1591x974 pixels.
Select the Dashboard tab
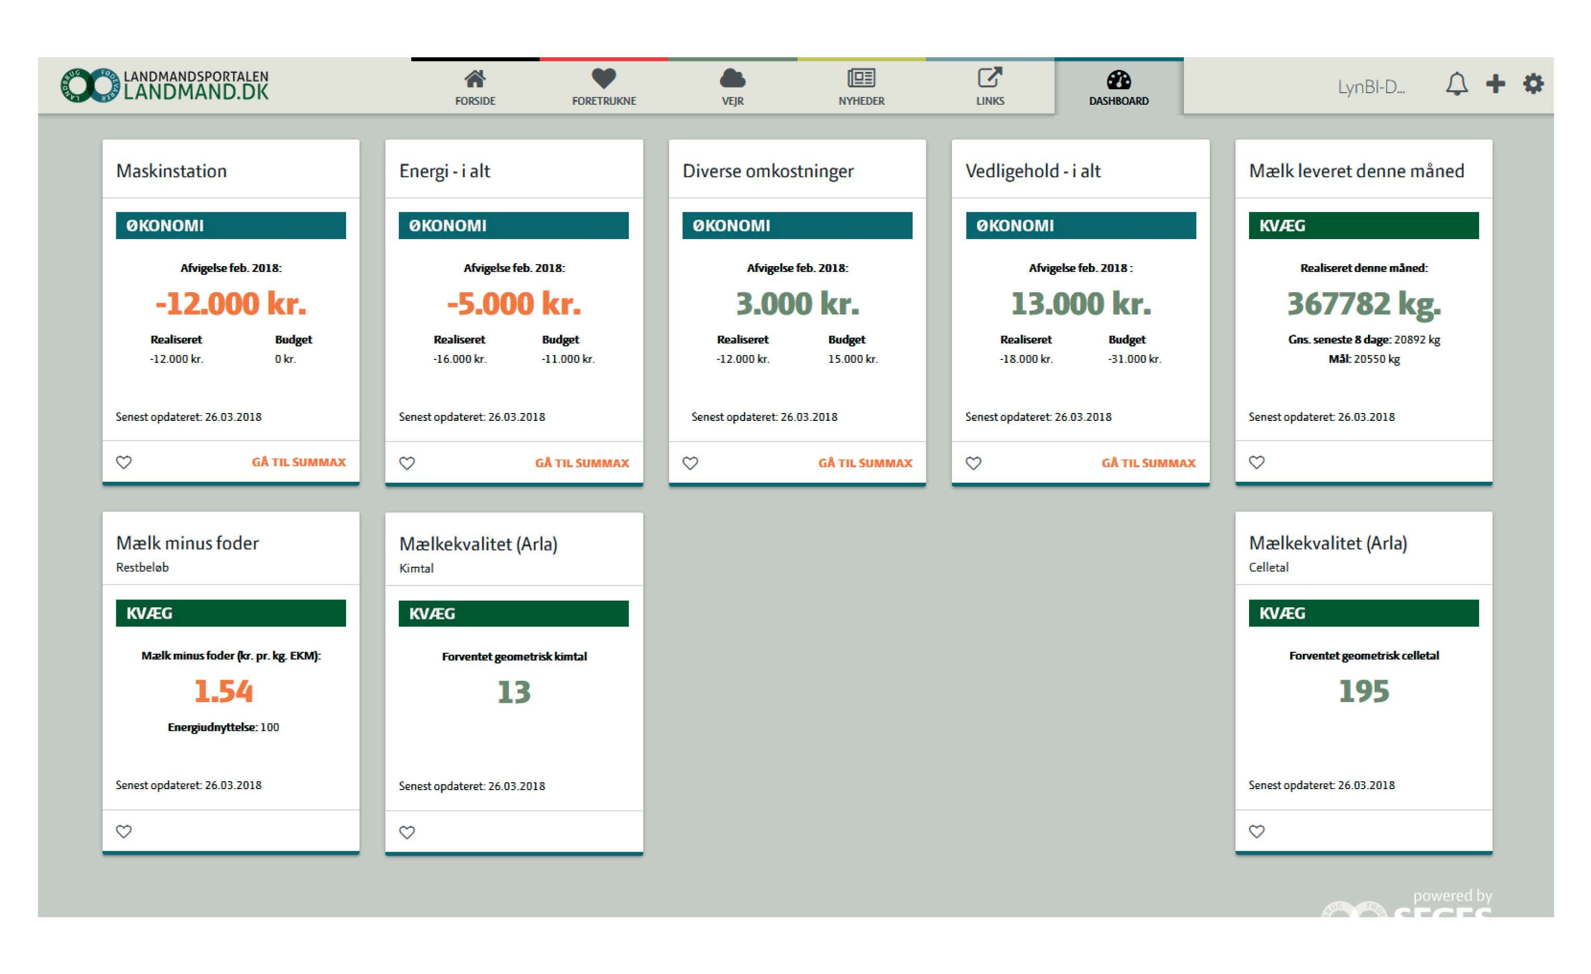tap(1118, 87)
